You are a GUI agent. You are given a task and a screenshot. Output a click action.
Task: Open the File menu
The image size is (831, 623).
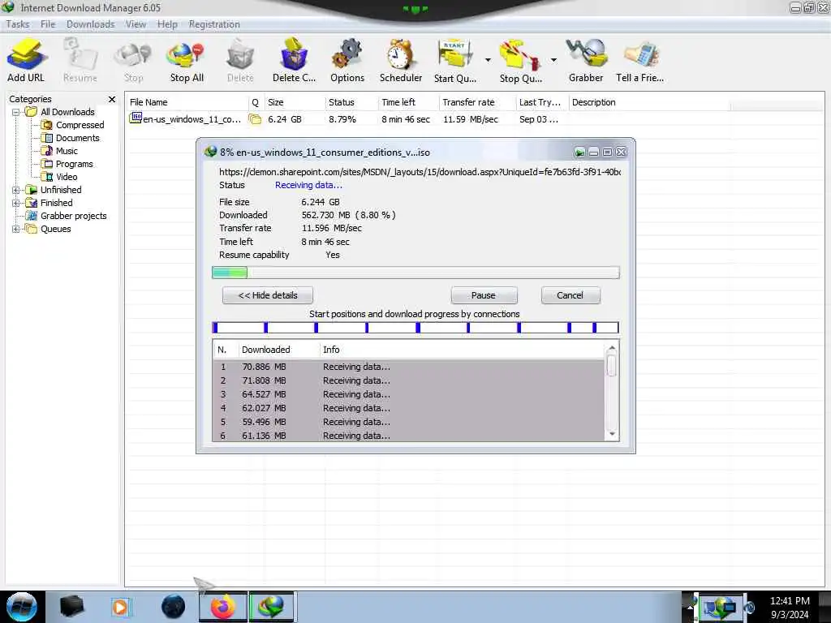[48, 24]
